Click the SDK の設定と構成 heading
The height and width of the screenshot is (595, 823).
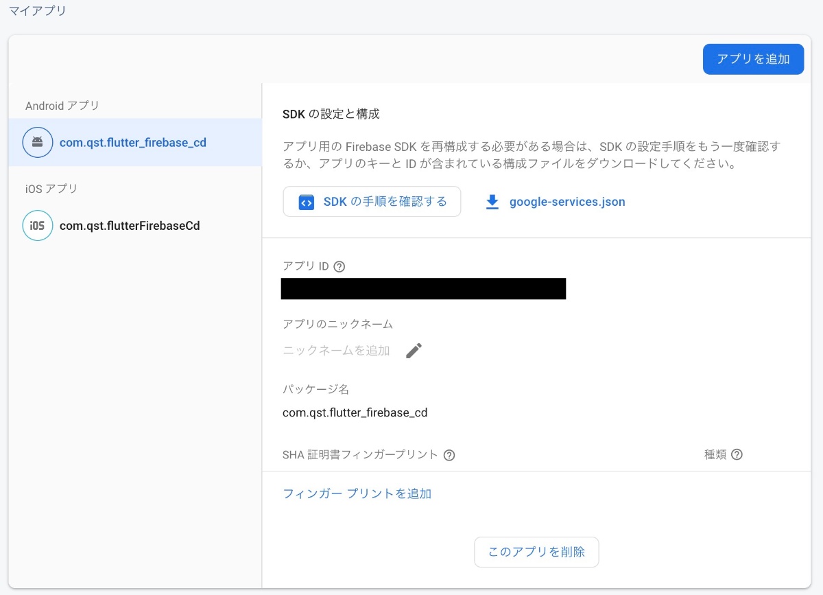(x=331, y=114)
